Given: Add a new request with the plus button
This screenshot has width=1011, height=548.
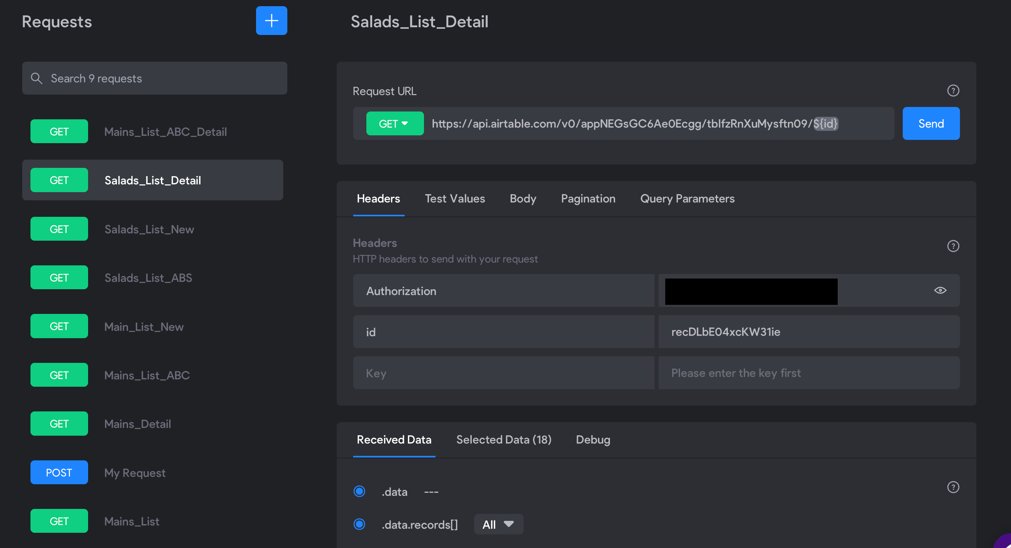Looking at the screenshot, I should [x=271, y=21].
